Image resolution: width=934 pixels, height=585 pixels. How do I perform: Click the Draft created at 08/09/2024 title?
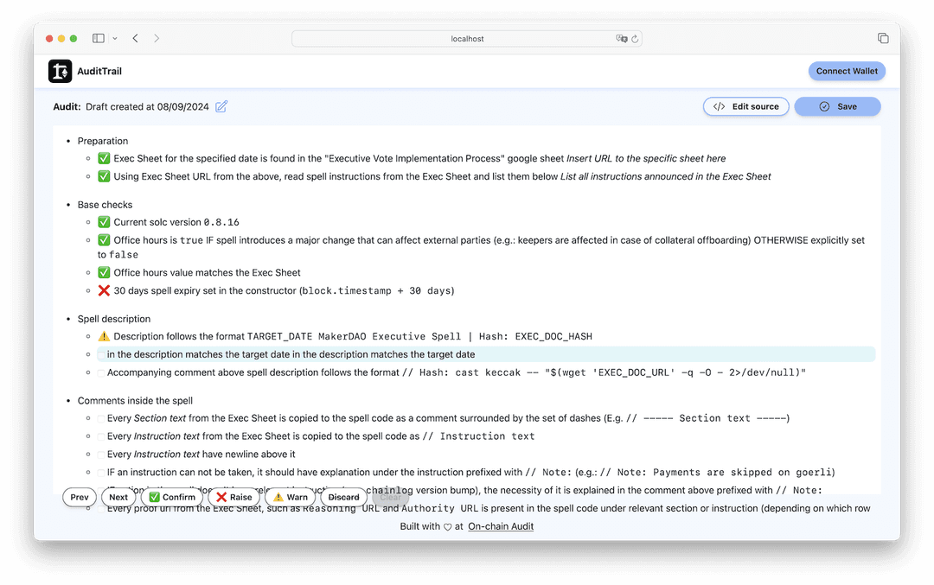pyautogui.click(x=147, y=106)
